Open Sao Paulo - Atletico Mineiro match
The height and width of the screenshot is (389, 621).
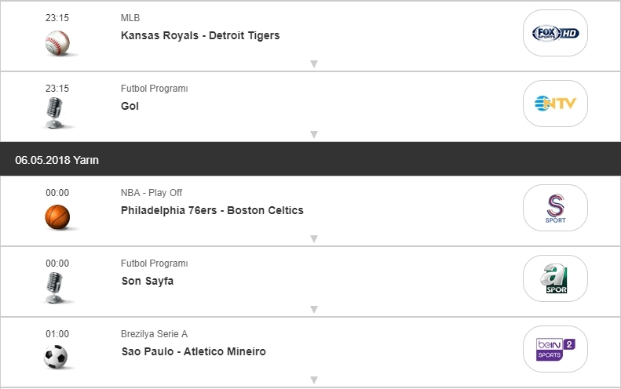tap(193, 351)
